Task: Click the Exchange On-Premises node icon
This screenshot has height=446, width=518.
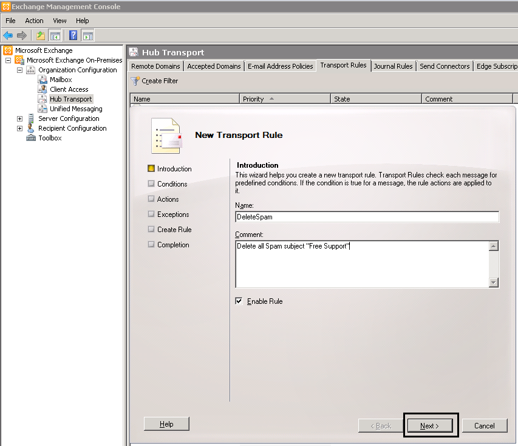Action: tap(19, 60)
